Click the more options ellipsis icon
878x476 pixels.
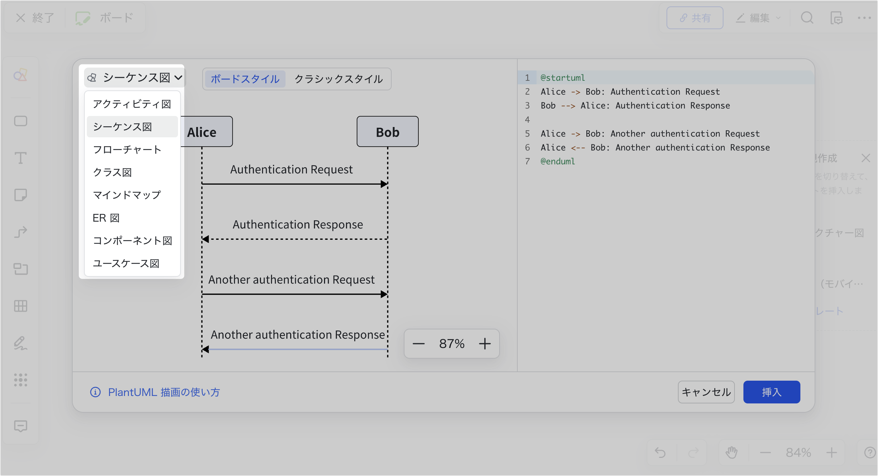(865, 17)
